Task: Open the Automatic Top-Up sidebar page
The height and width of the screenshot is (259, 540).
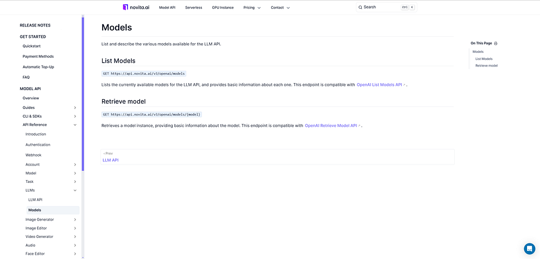Action: [38, 67]
